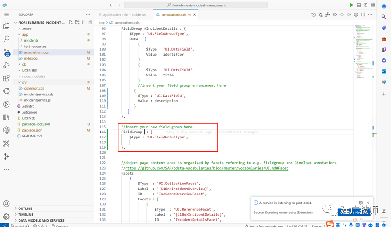391x227 pixels.
Task: Open more editor actions ellipsis
Action: pos(370,15)
